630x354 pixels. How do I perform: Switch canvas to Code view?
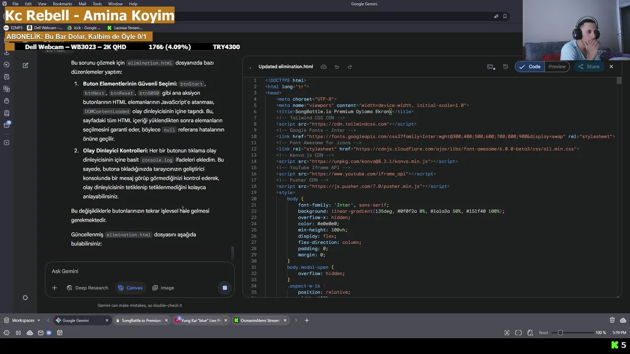531,67
